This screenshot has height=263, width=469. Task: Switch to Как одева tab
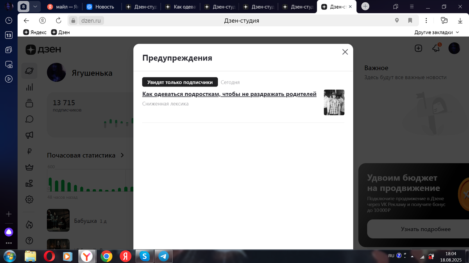[x=180, y=7]
